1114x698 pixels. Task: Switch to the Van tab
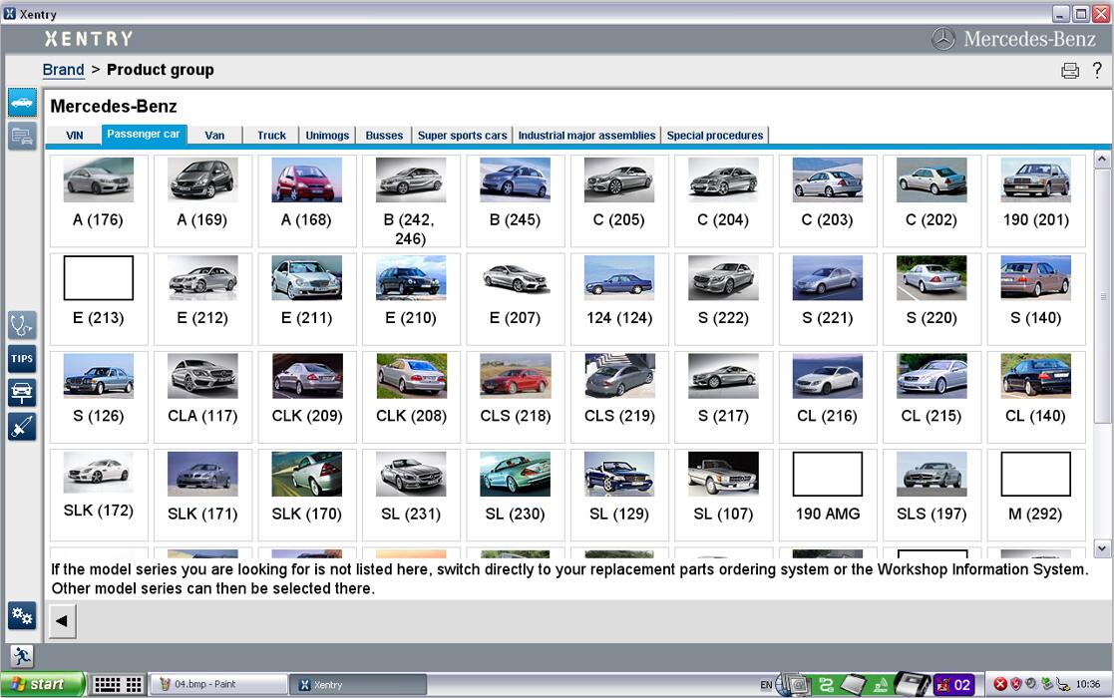214,135
